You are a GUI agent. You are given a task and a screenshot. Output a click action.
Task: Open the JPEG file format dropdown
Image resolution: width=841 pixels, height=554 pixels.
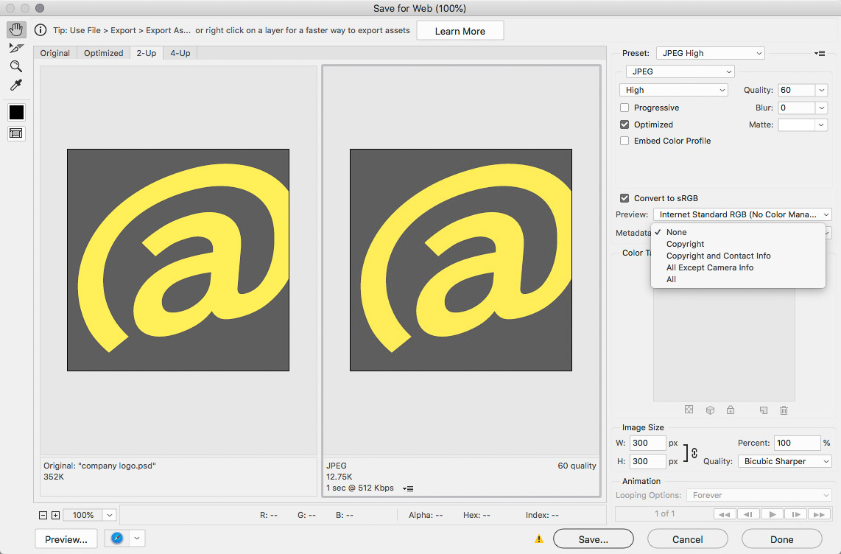(680, 71)
